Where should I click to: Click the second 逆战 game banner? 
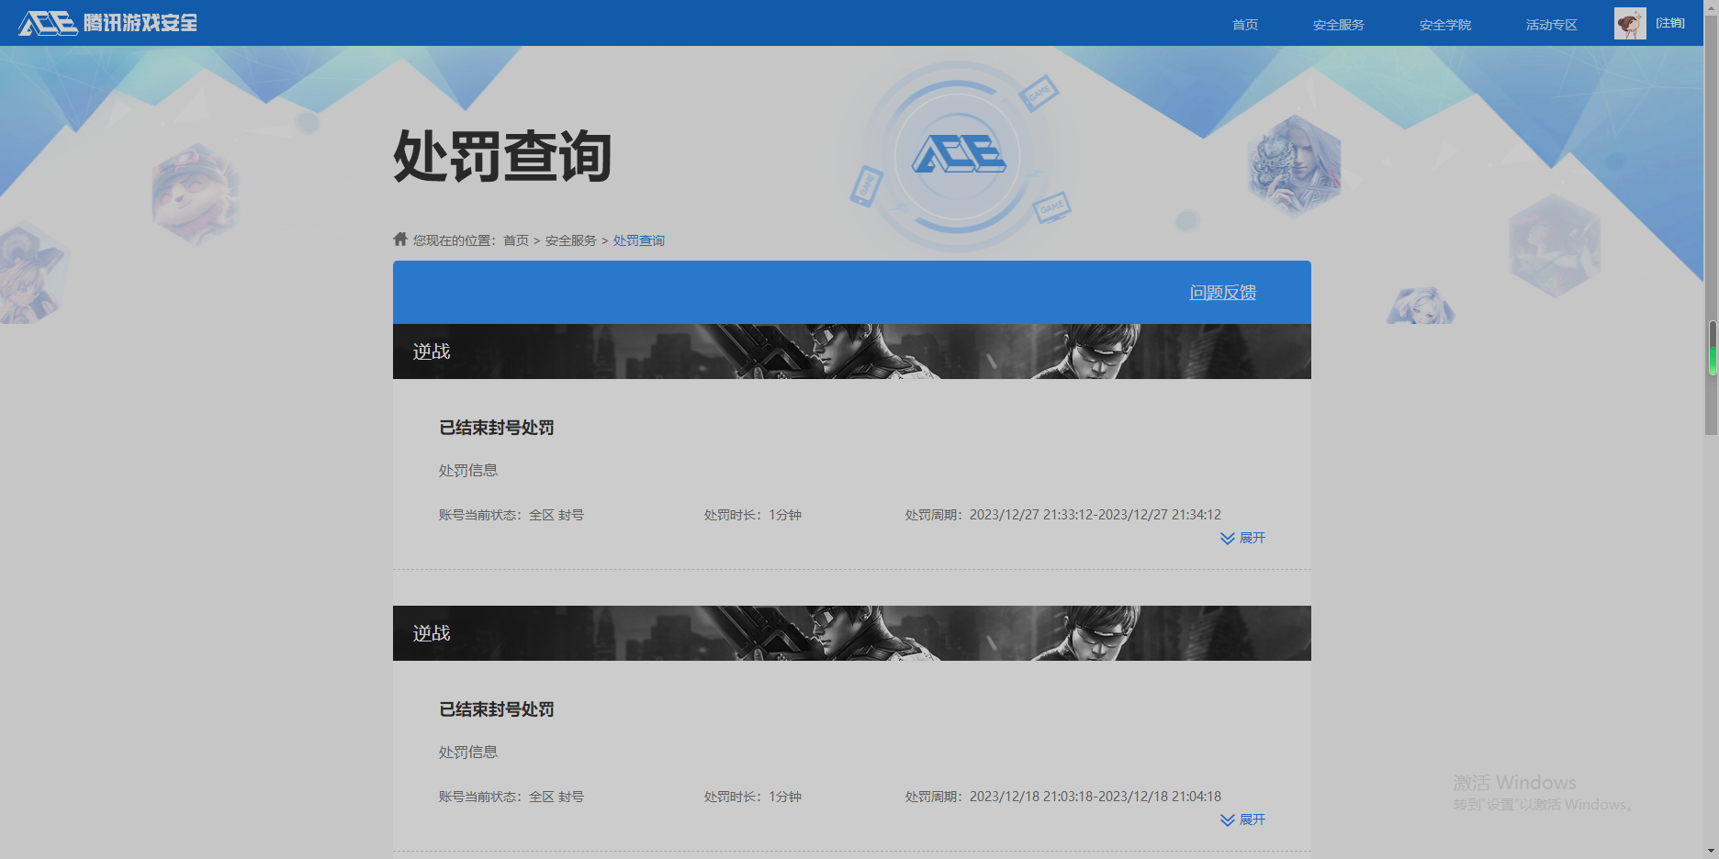[x=852, y=633]
